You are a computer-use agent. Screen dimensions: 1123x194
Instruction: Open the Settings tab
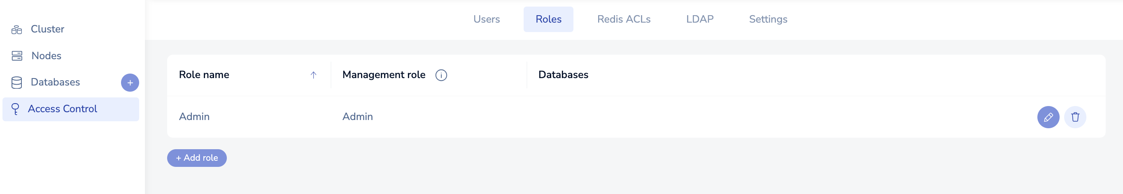[768, 19]
